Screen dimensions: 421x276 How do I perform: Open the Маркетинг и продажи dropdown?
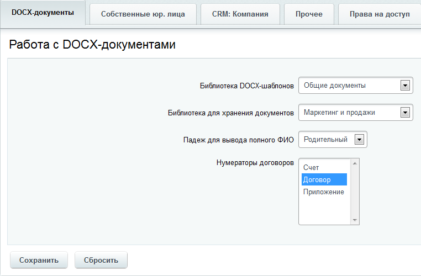pos(355,113)
